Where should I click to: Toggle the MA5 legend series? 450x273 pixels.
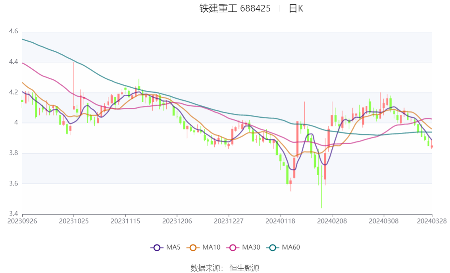(x=165, y=248)
